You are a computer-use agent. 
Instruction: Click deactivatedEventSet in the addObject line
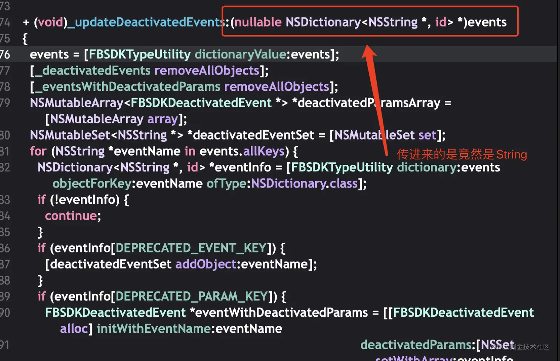[111, 264]
